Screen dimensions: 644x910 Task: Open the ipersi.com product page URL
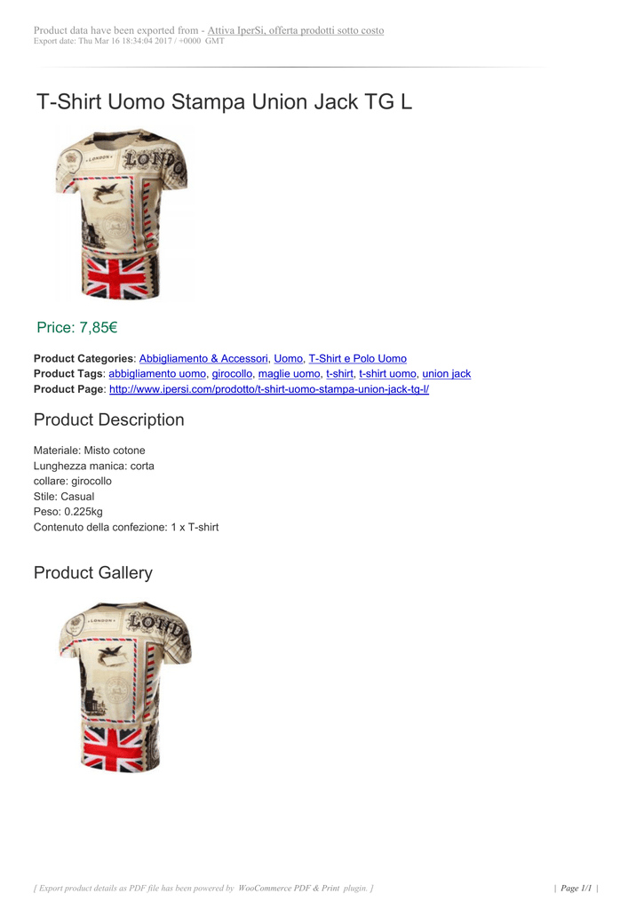[268, 389]
